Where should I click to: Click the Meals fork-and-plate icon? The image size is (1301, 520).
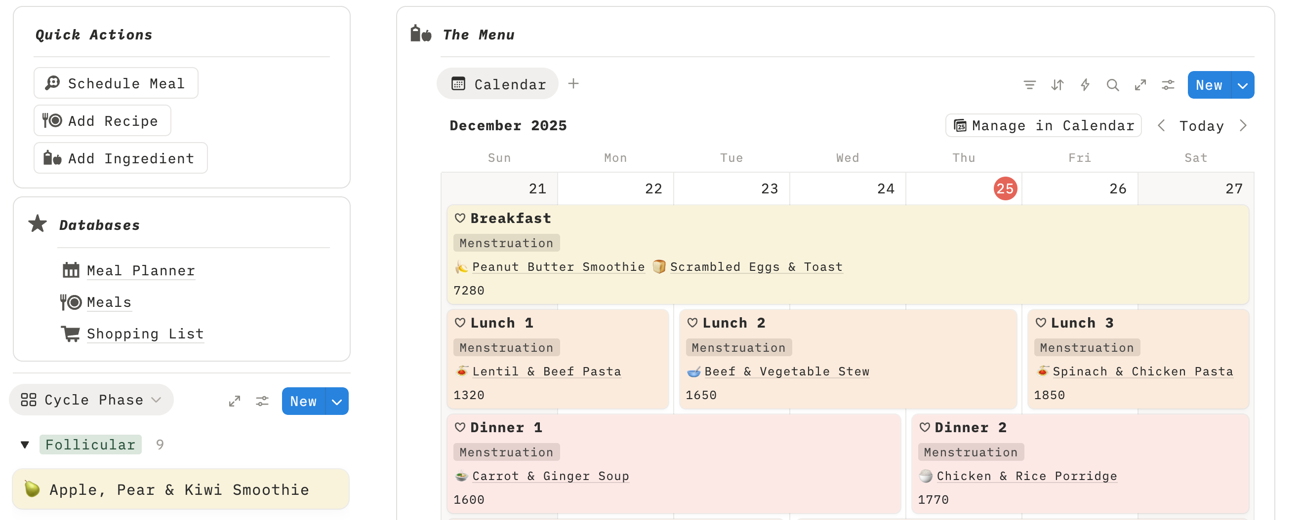pyautogui.click(x=71, y=301)
